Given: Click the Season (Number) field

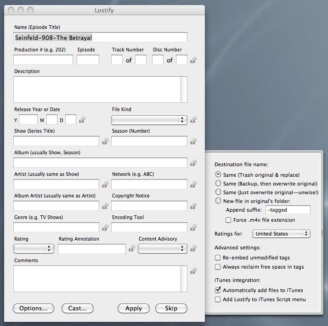Looking at the screenshot, I should 149,141.
